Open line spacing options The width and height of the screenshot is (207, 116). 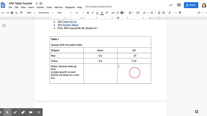[138, 13]
